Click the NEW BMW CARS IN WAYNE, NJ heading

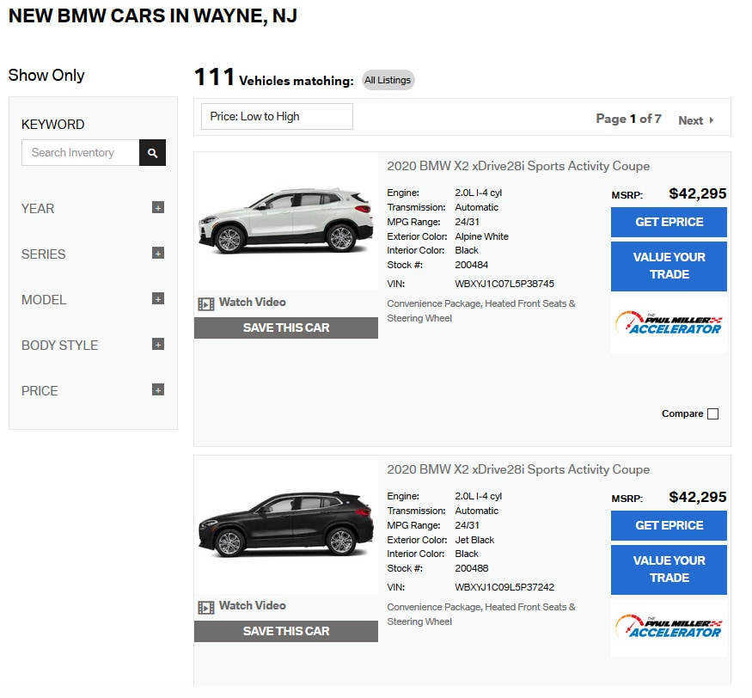click(153, 15)
